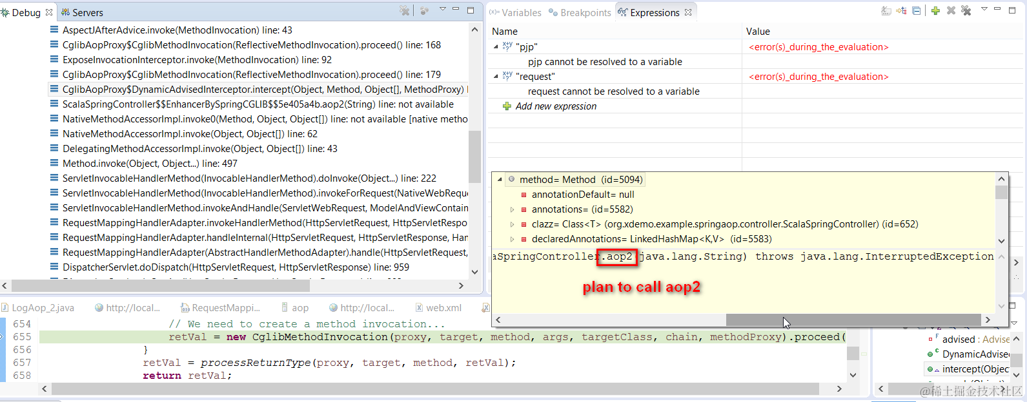Click the Name column header
1027x402 pixels.
tap(505, 32)
